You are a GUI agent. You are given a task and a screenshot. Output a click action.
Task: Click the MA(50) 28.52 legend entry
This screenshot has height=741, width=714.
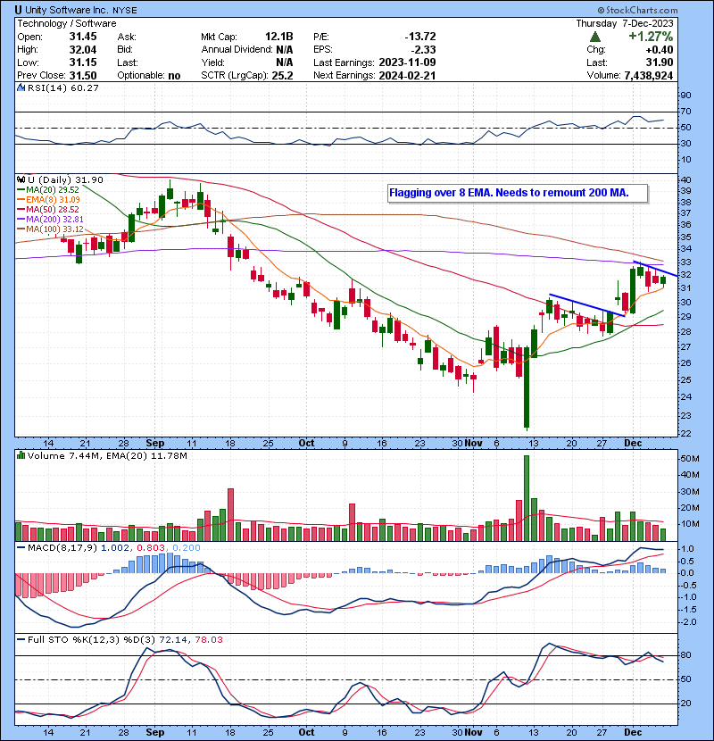pos(48,209)
